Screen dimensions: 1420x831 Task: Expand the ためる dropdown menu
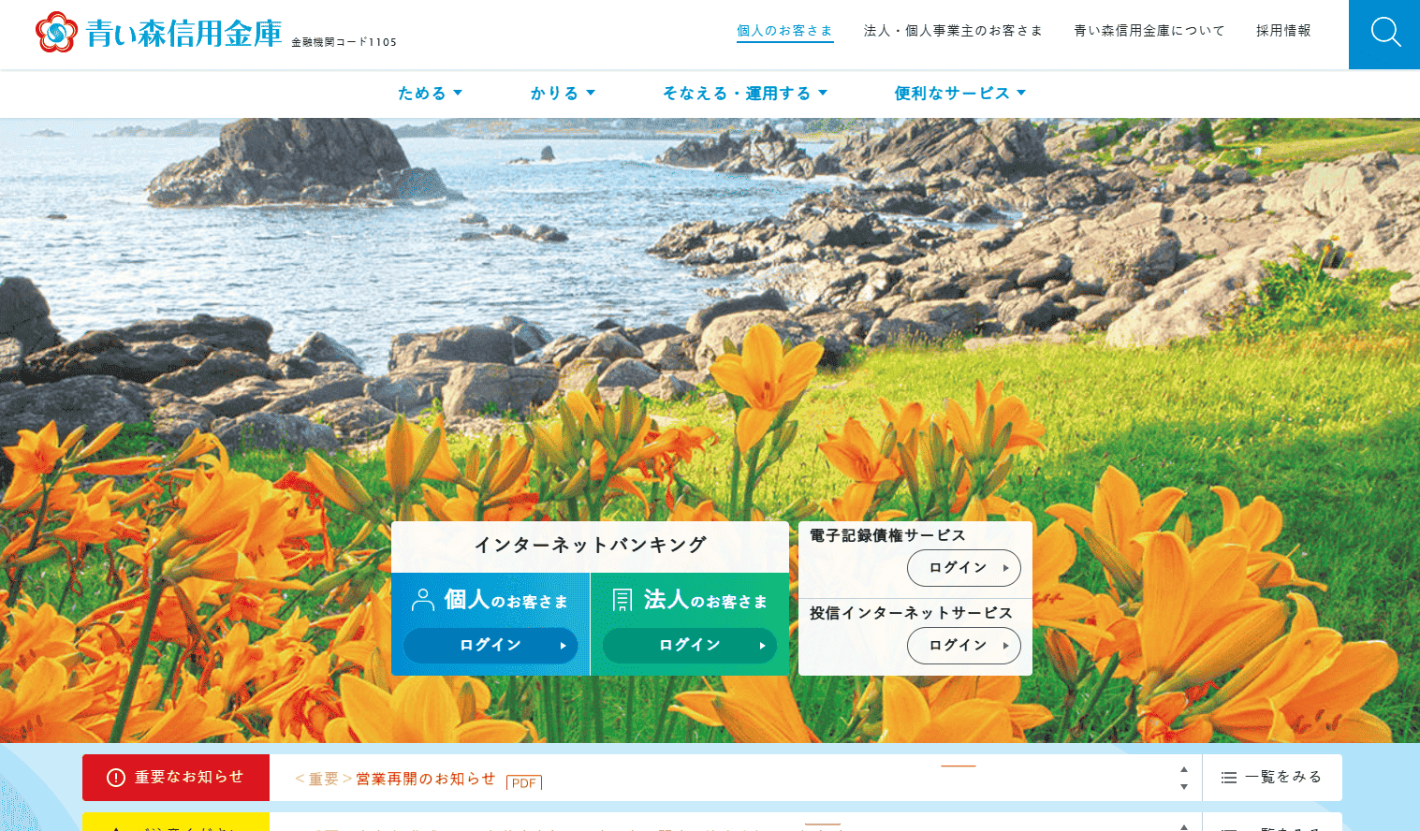click(430, 93)
